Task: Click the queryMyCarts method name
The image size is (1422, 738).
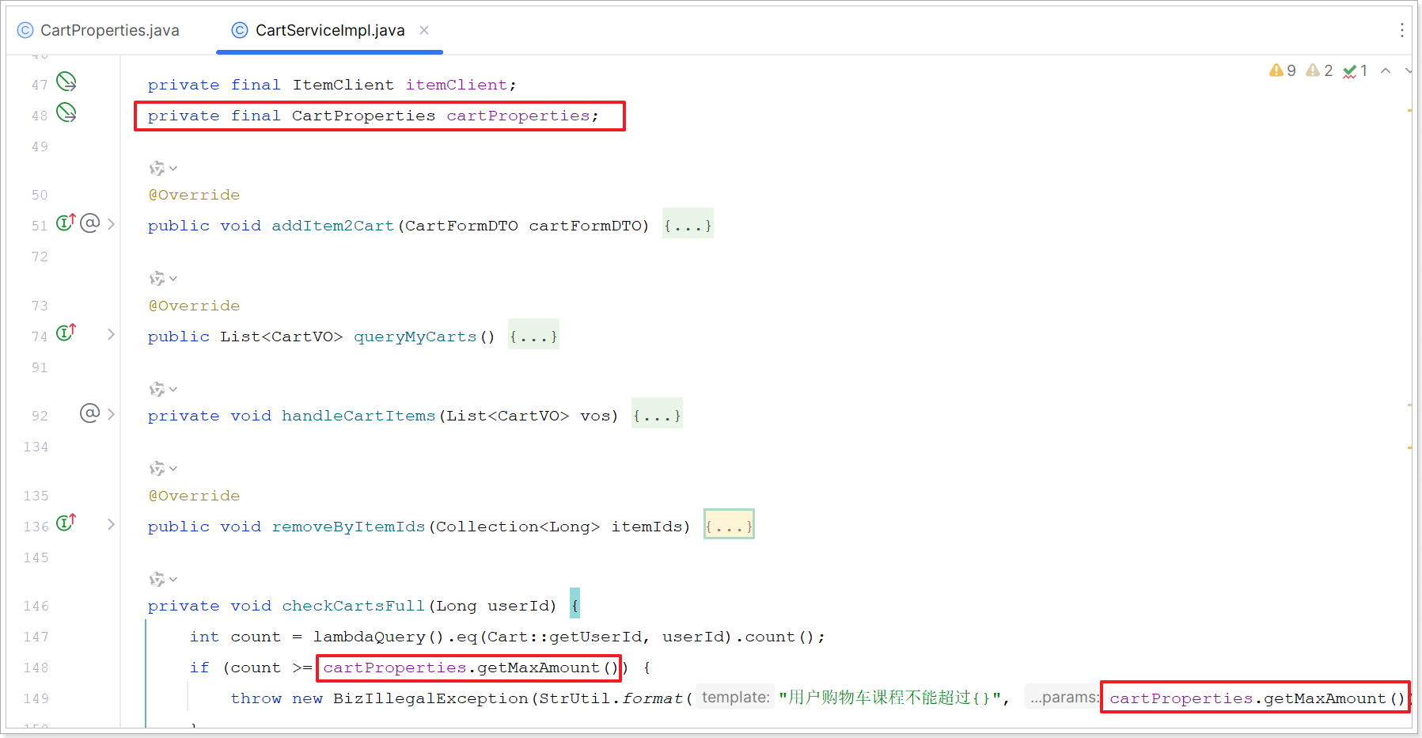Action: [x=415, y=337]
